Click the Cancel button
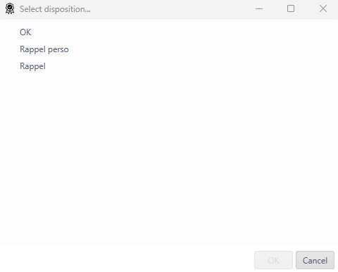 [315, 260]
